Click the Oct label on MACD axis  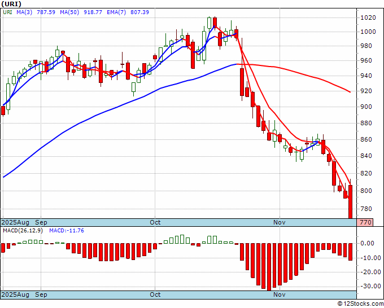[x=155, y=294]
